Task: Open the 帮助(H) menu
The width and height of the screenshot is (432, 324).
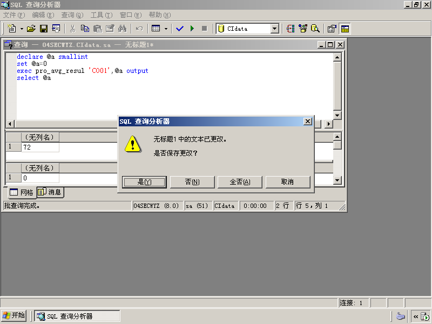Action: pyautogui.click(x=160, y=15)
